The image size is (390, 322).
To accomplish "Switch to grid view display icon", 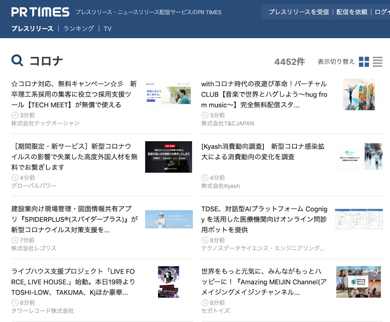I will pyautogui.click(x=364, y=62).
